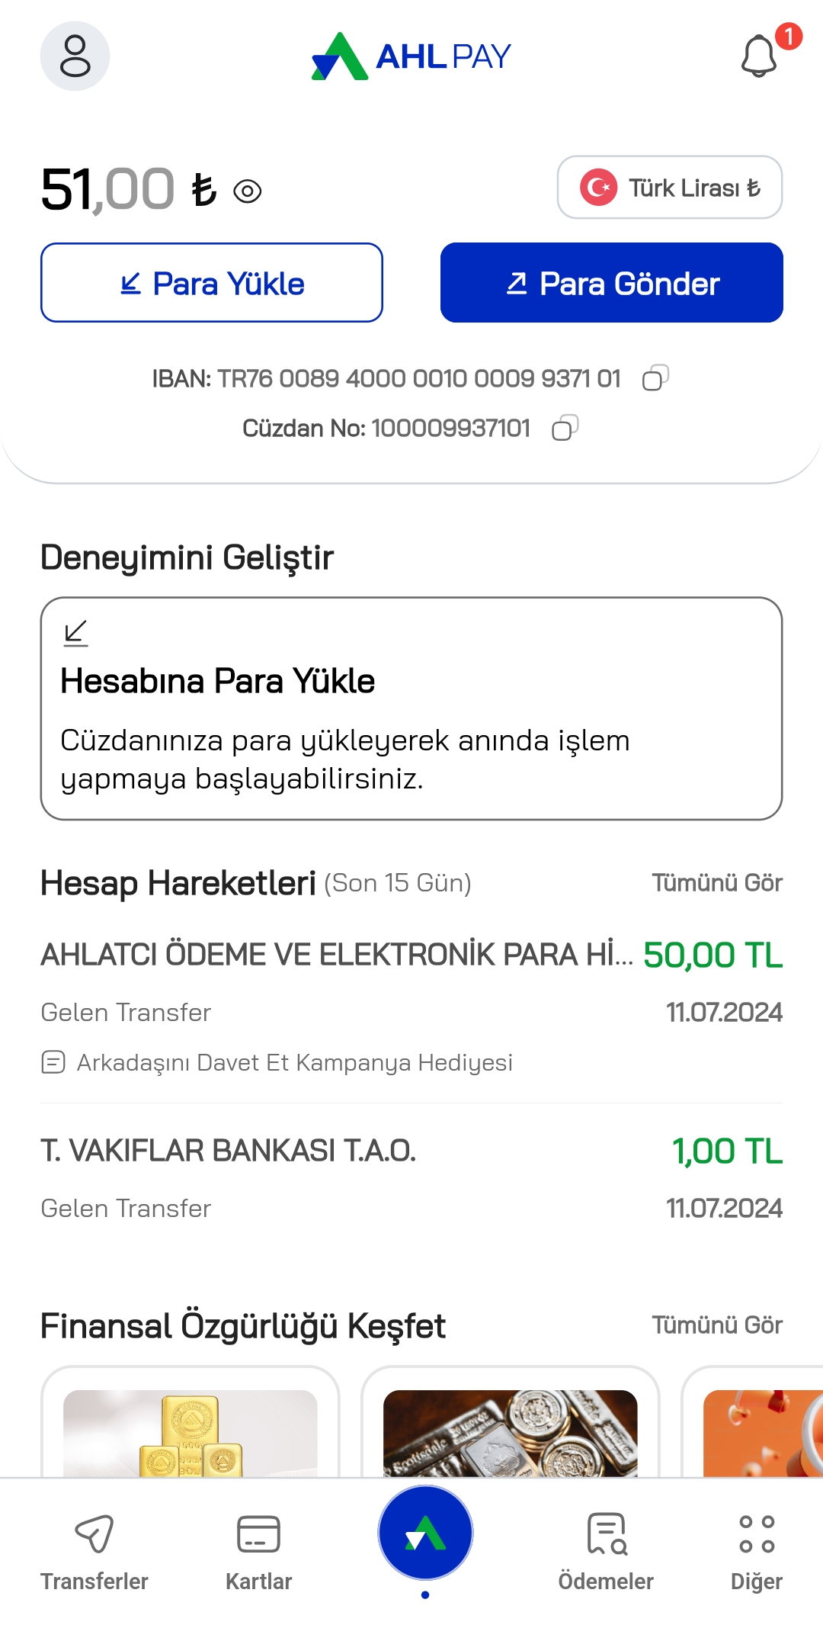Tap the center AHL home button
Screen dimensions: 823x1625
pyautogui.click(x=425, y=1533)
